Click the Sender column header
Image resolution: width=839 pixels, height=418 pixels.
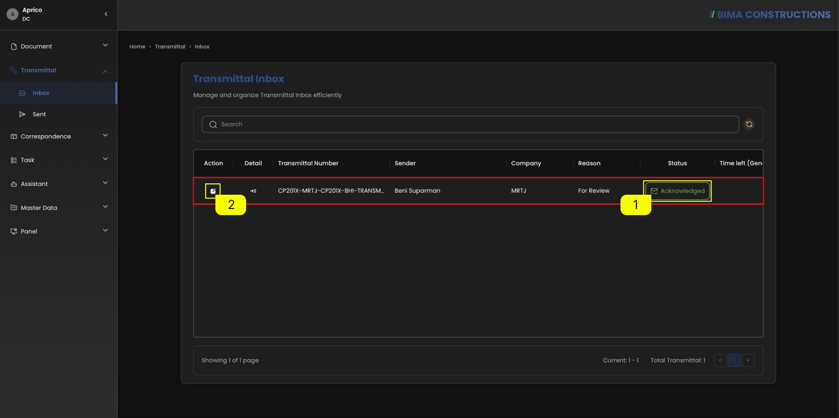[405, 163]
